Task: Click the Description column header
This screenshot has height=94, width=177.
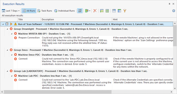Action: [76, 19]
